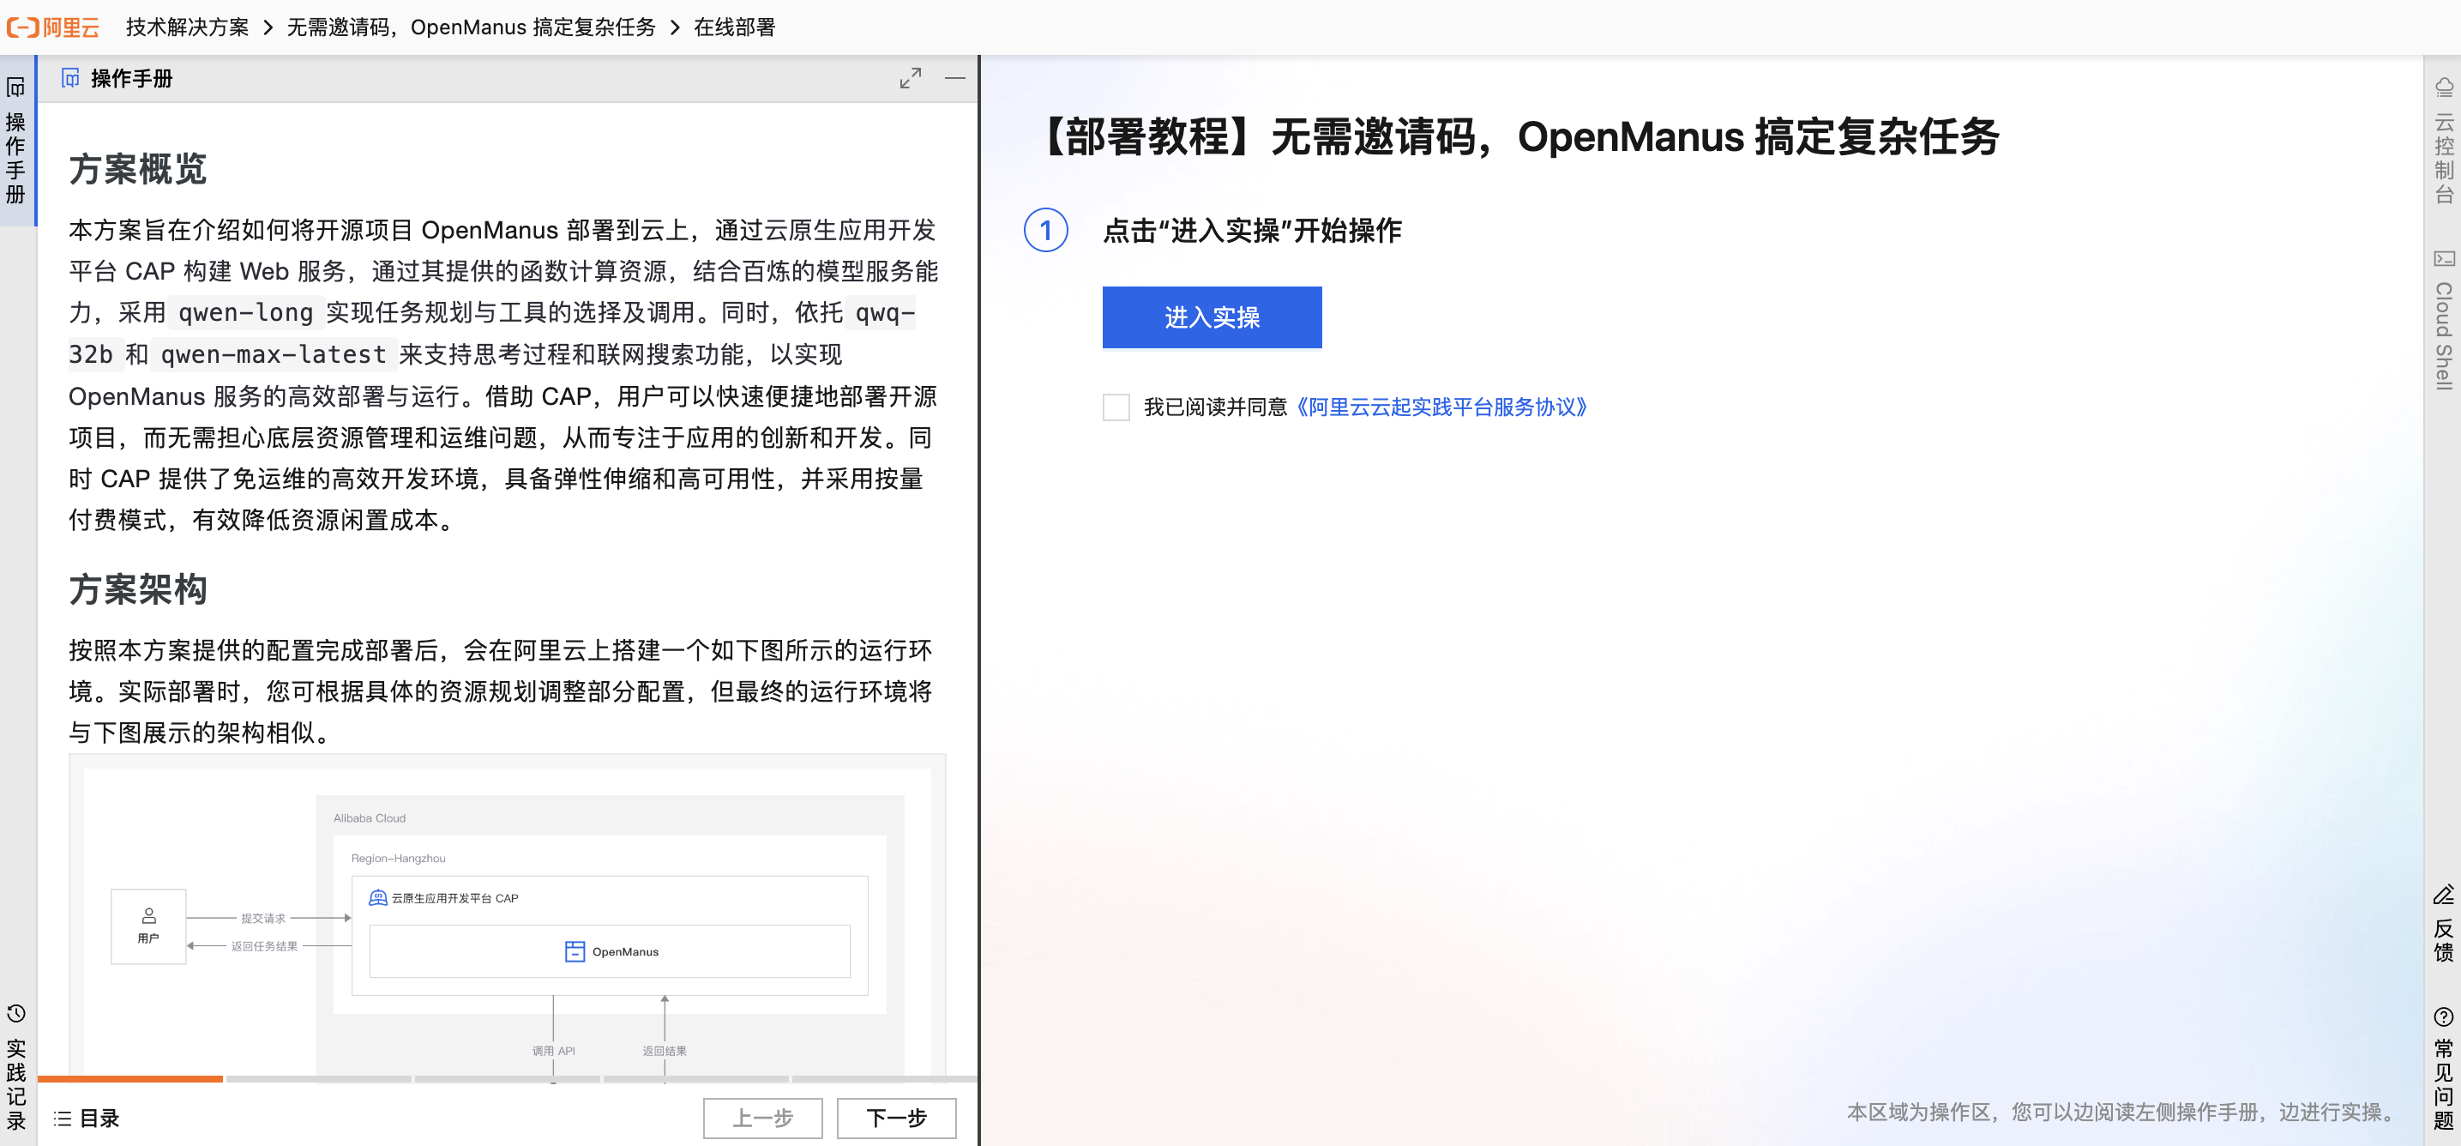Collapse the 操作手册 panel with minimize dash
This screenshot has height=1146, width=2461.
pyautogui.click(x=954, y=78)
